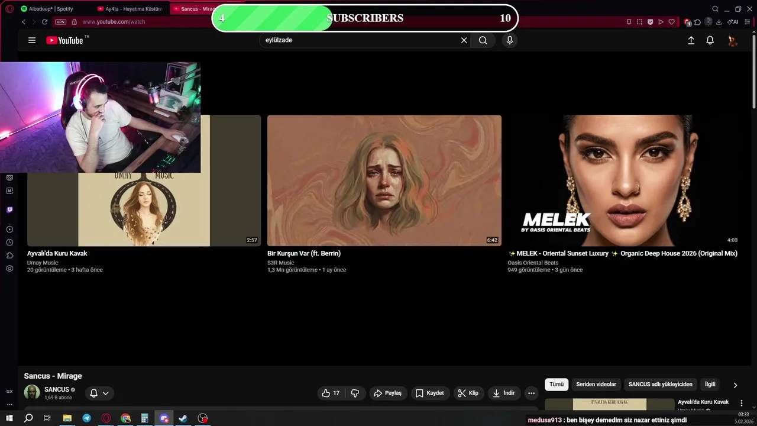
Task: Select the Sancus - Mirage tab
Action: [193, 9]
